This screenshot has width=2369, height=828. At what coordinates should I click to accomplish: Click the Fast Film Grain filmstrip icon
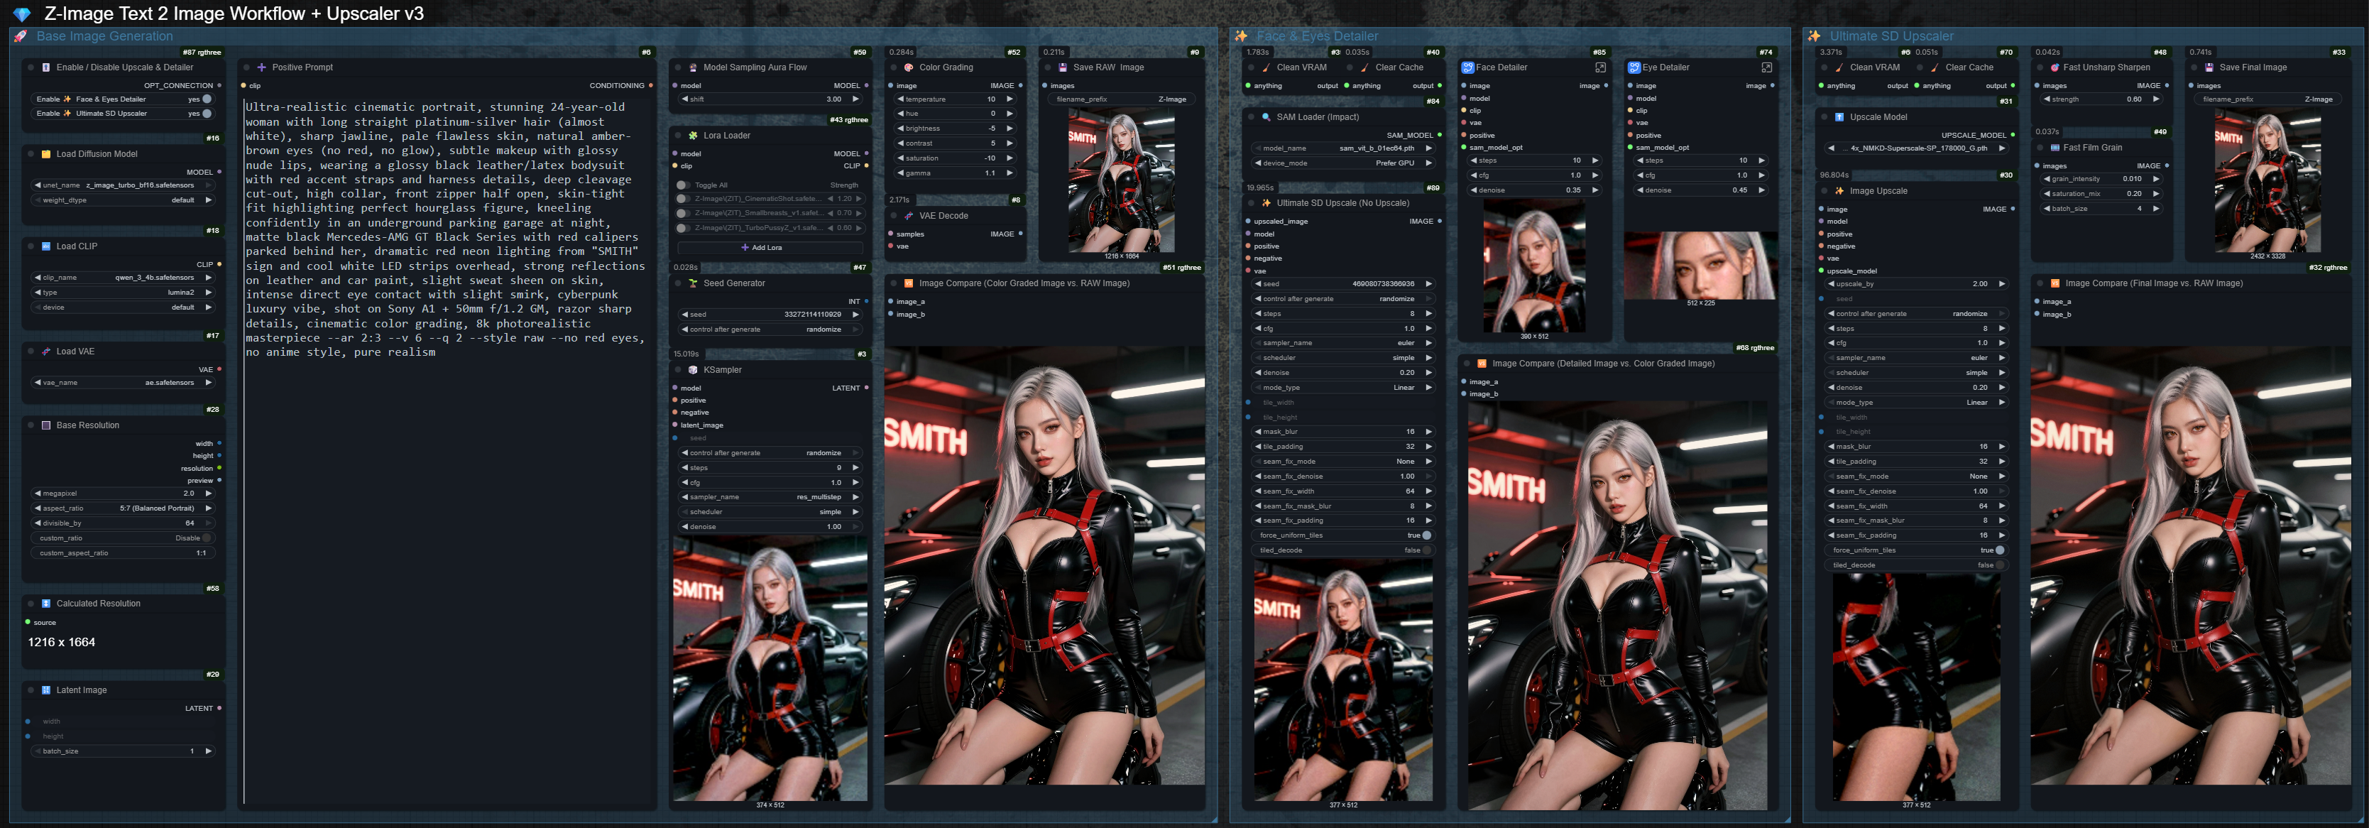click(2055, 147)
